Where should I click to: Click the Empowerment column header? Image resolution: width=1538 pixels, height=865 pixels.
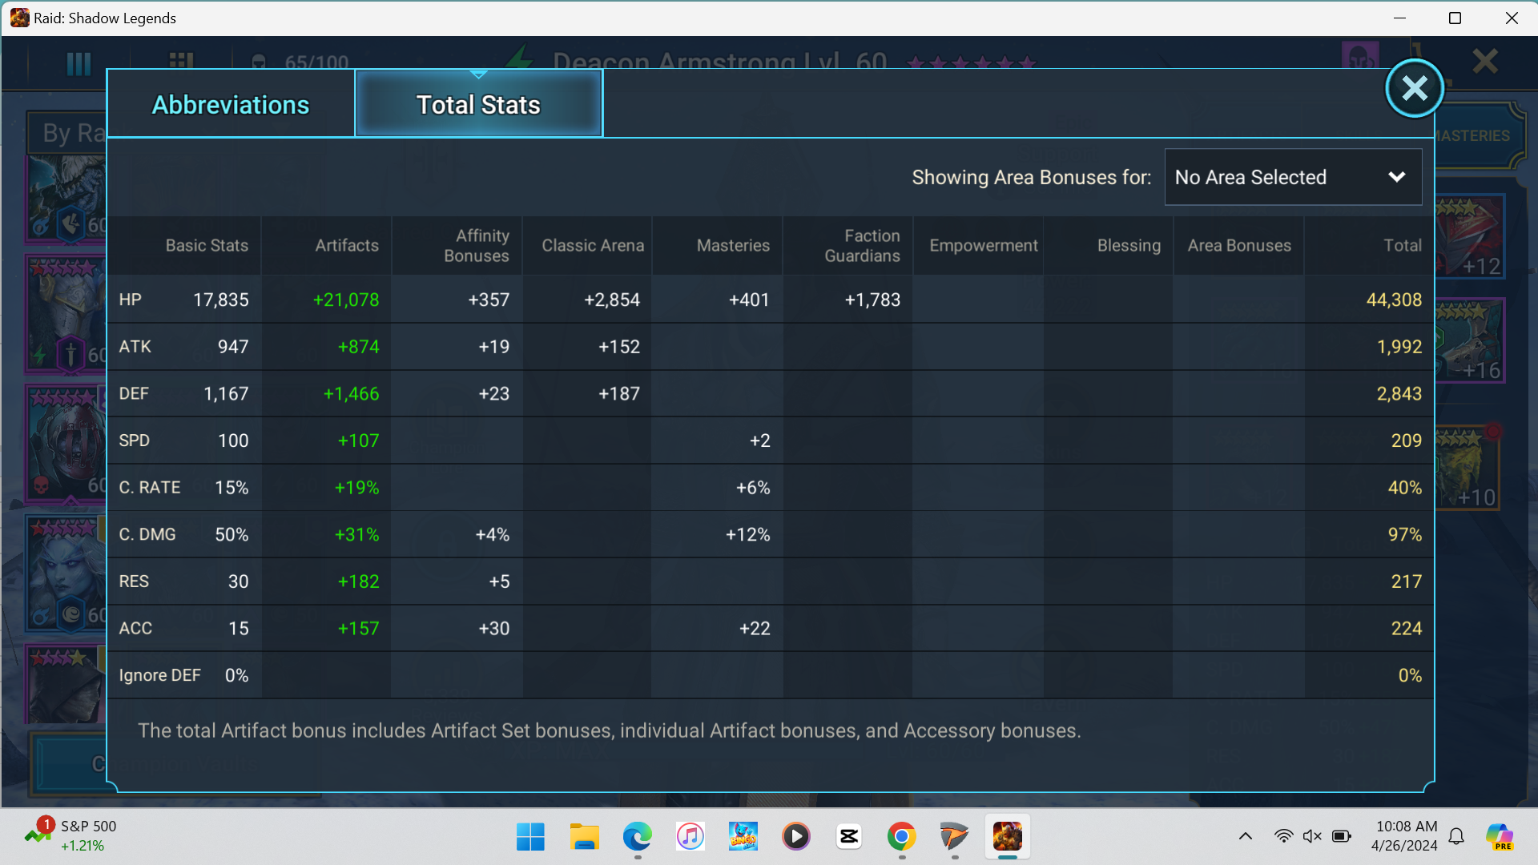click(x=983, y=246)
